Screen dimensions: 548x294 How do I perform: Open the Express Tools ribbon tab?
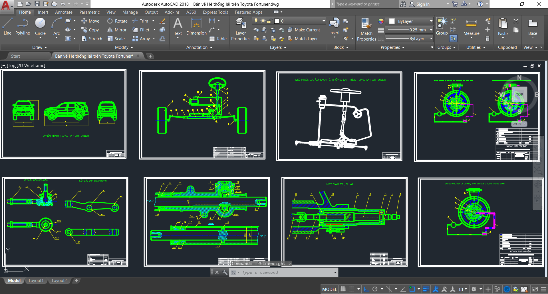pyautogui.click(x=215, y=12)
